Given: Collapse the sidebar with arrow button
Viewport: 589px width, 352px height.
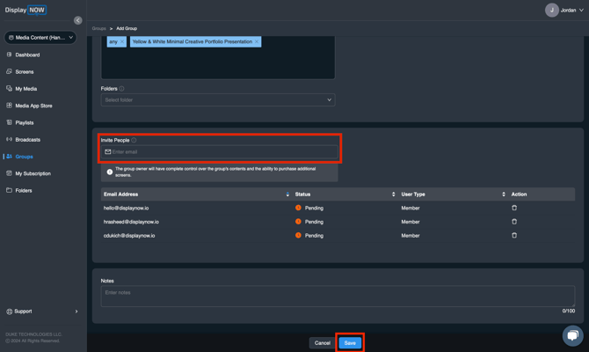Looking at the screenshot, I should pos(77,20).
